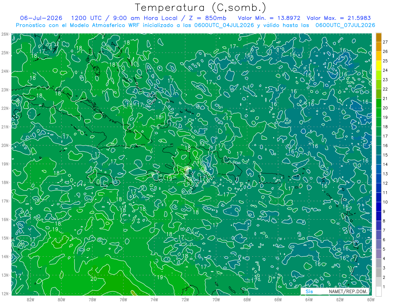Select initialization time '0600UTC_04JUL2026'
Image resolution: width=394 pixels, height=304 pixels.
click(224, 25)
